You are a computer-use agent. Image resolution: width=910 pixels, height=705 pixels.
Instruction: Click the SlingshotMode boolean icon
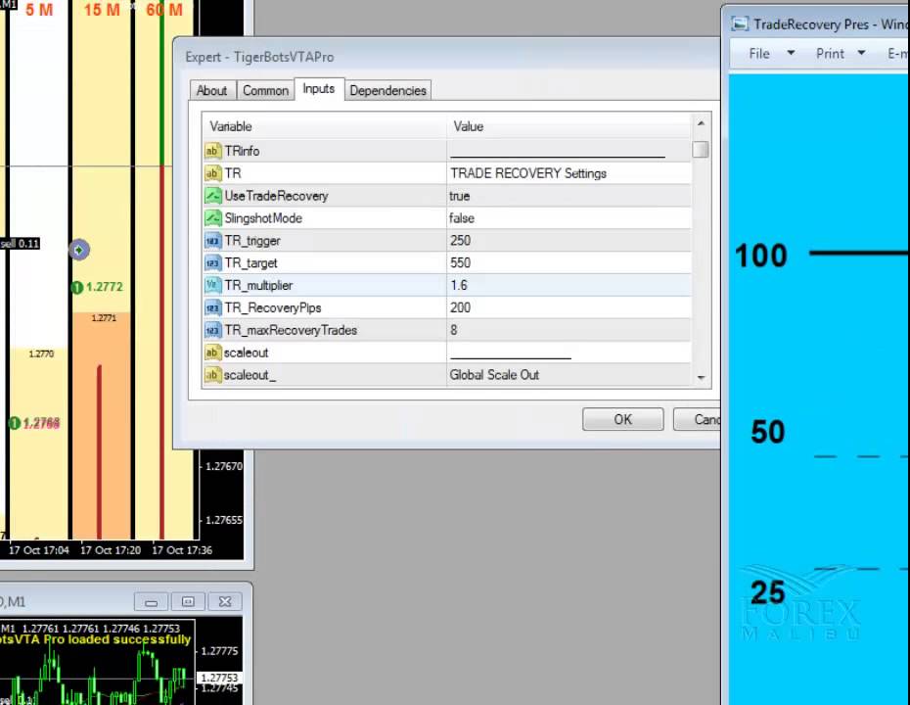point(212,218)
